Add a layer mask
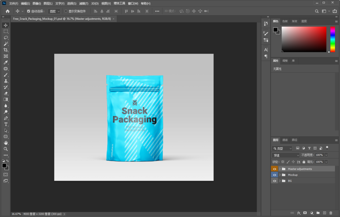 tap(305, 213)
